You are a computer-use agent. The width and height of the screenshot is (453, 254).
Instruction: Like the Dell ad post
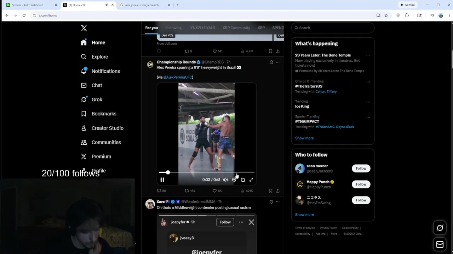pos(217,52)
